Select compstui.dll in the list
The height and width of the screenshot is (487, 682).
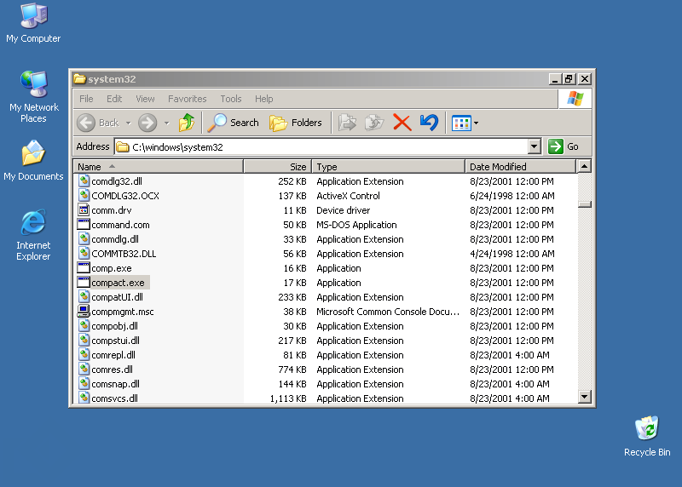coord(115,341)
